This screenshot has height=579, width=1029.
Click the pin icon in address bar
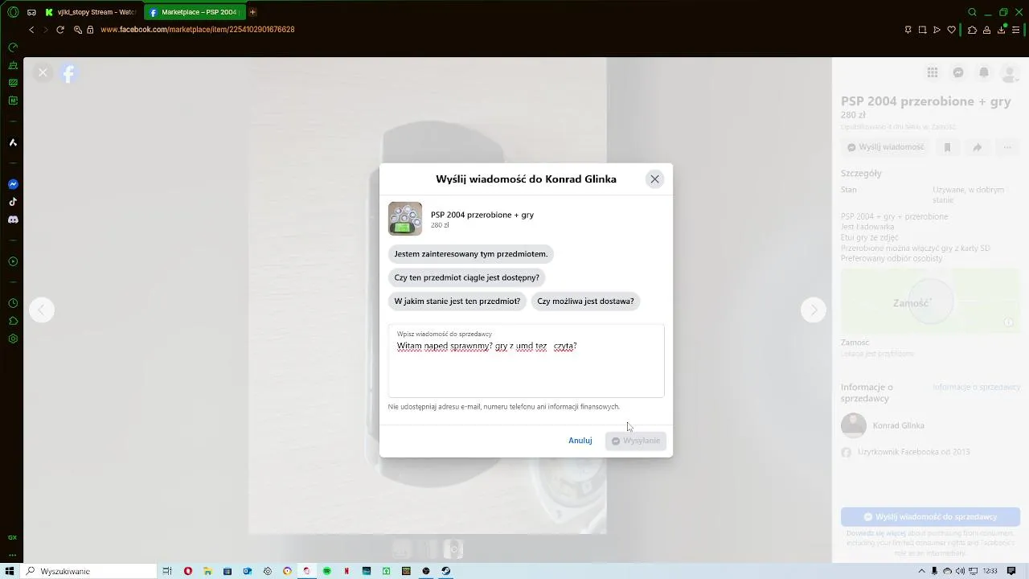(x=908, y=30)
